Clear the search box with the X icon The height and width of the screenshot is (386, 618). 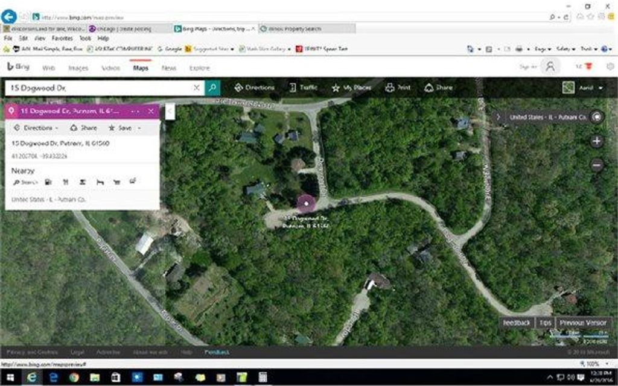point(196,87)
